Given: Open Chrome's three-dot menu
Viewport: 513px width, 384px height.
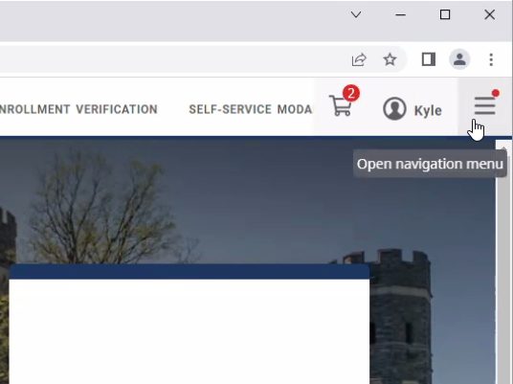Looking at the screenshot, I should 491,59.
